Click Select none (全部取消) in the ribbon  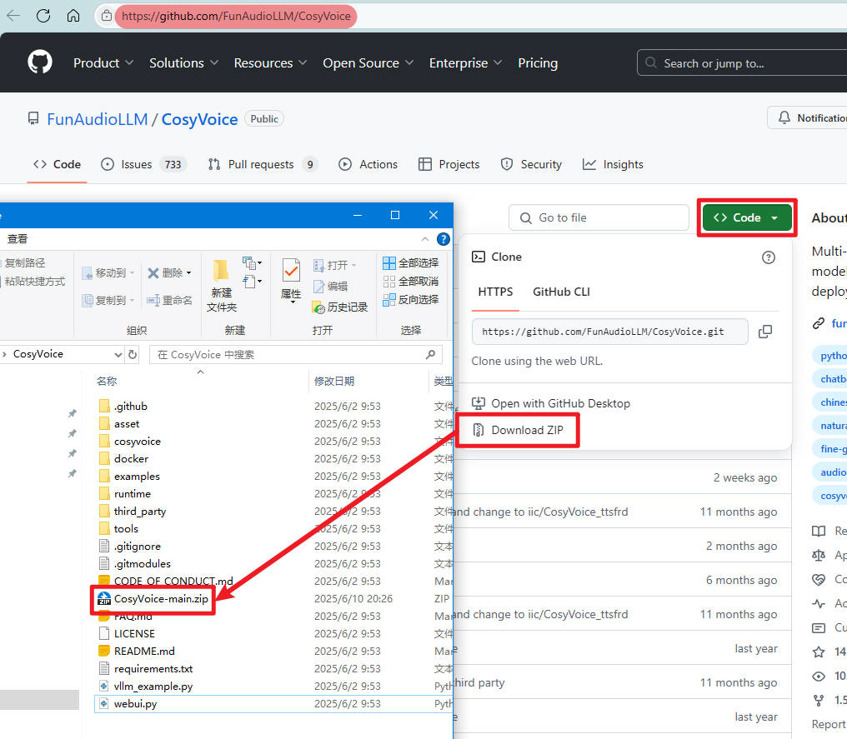tap(410, 282)
